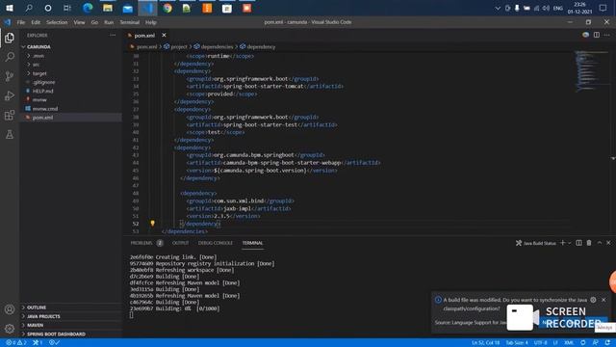Open the Testing flask view
This screenshot has width=616, height=347.
tap(10, 135)
